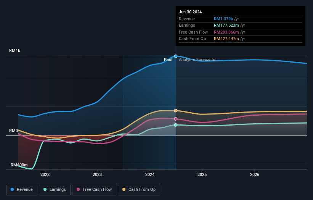Toggle the Cash From Op legend button
The width and height of the screenshot is (313, 200).
(139, 190)
